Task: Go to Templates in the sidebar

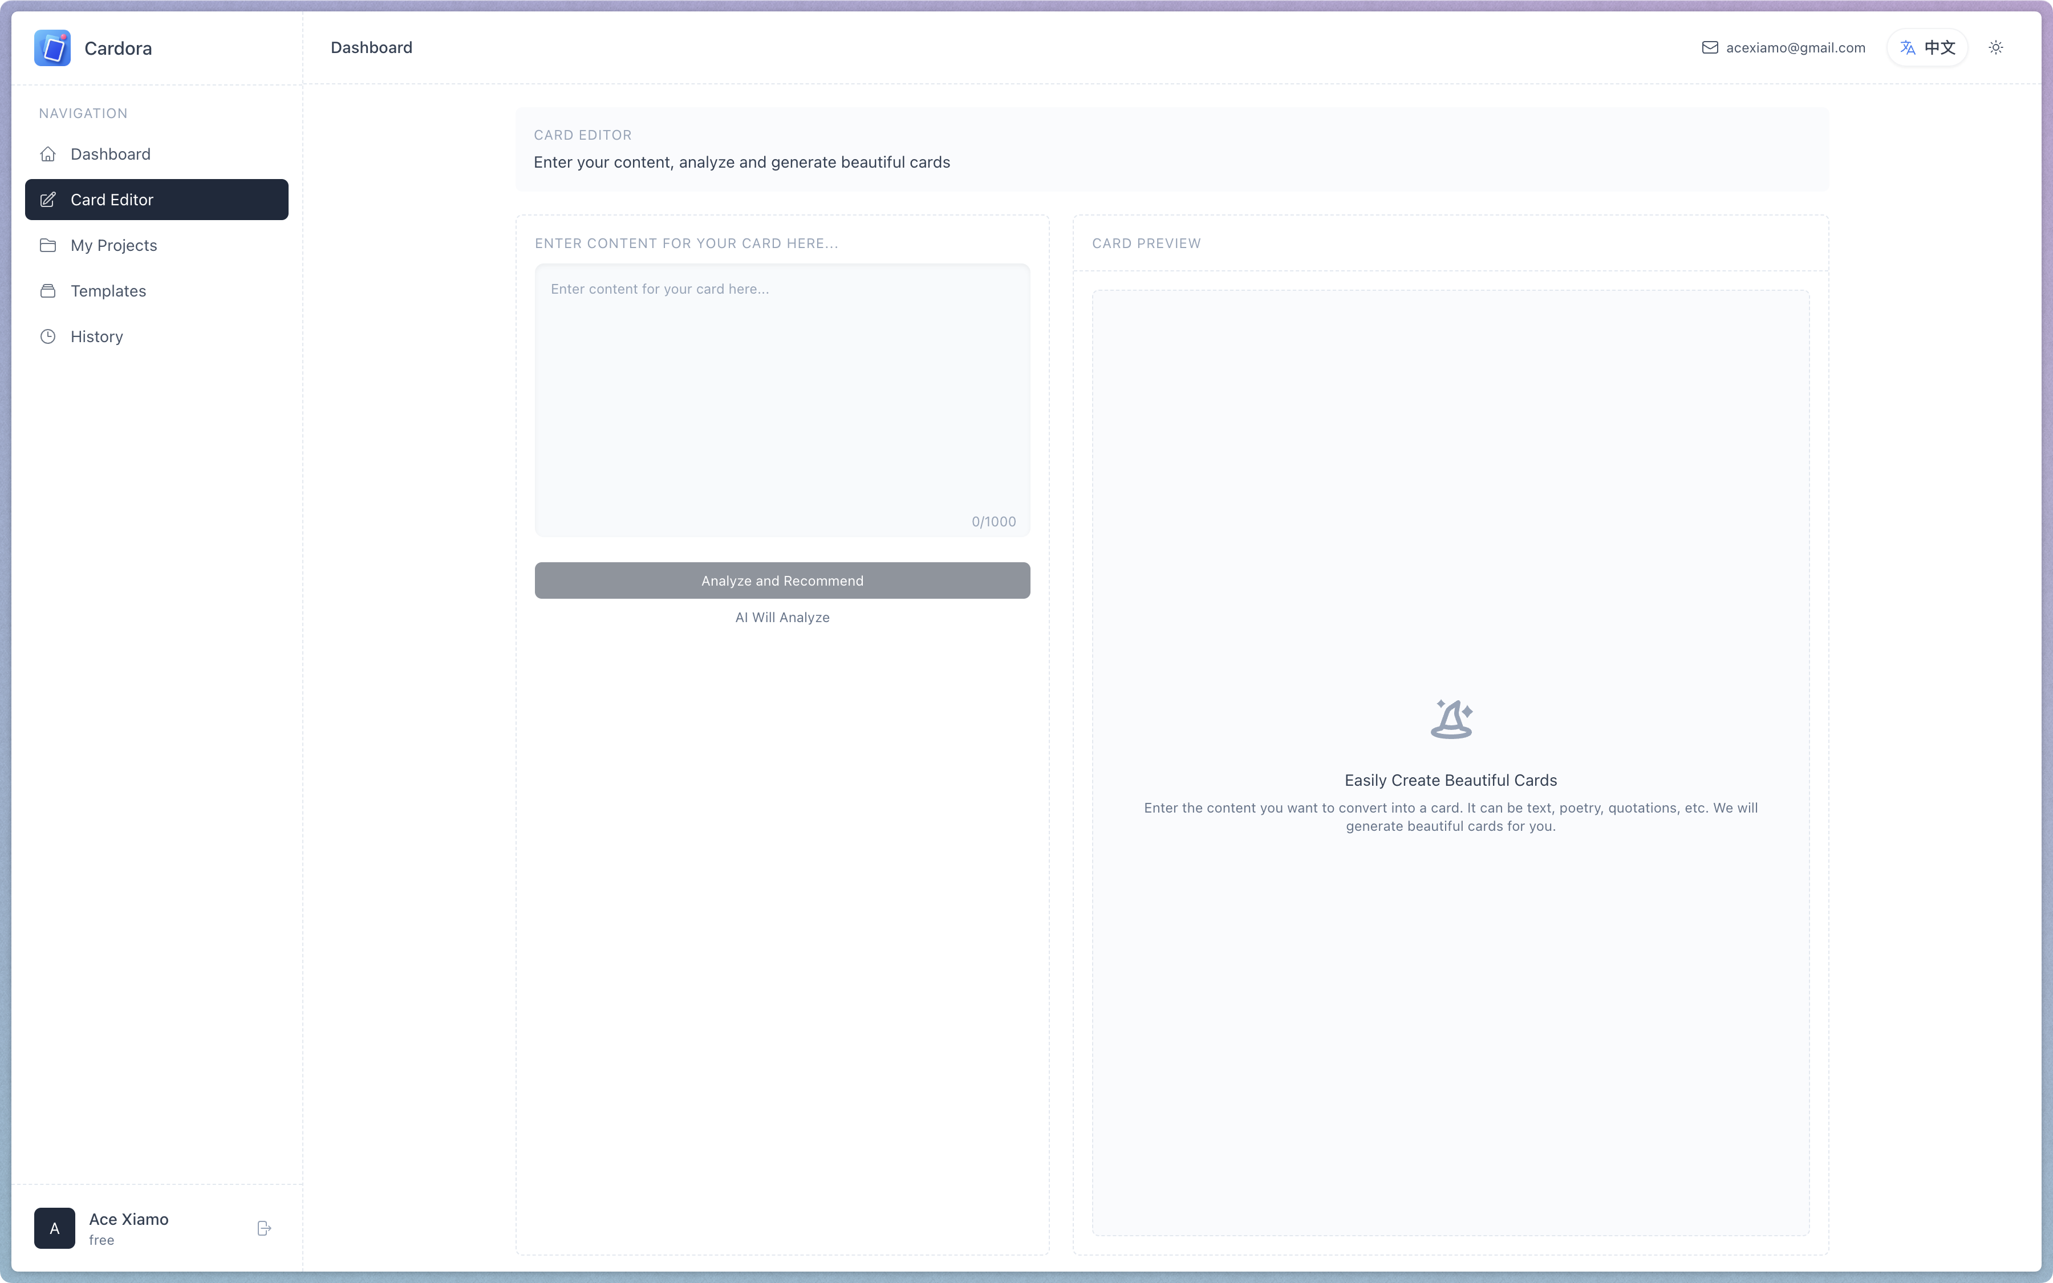Action: [x=108, y=291]
